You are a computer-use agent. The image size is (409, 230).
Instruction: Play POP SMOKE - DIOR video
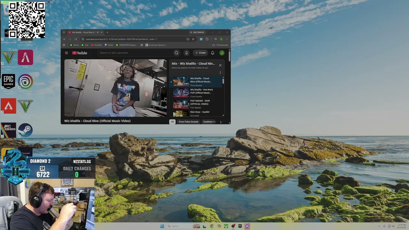tap(196, 104)
